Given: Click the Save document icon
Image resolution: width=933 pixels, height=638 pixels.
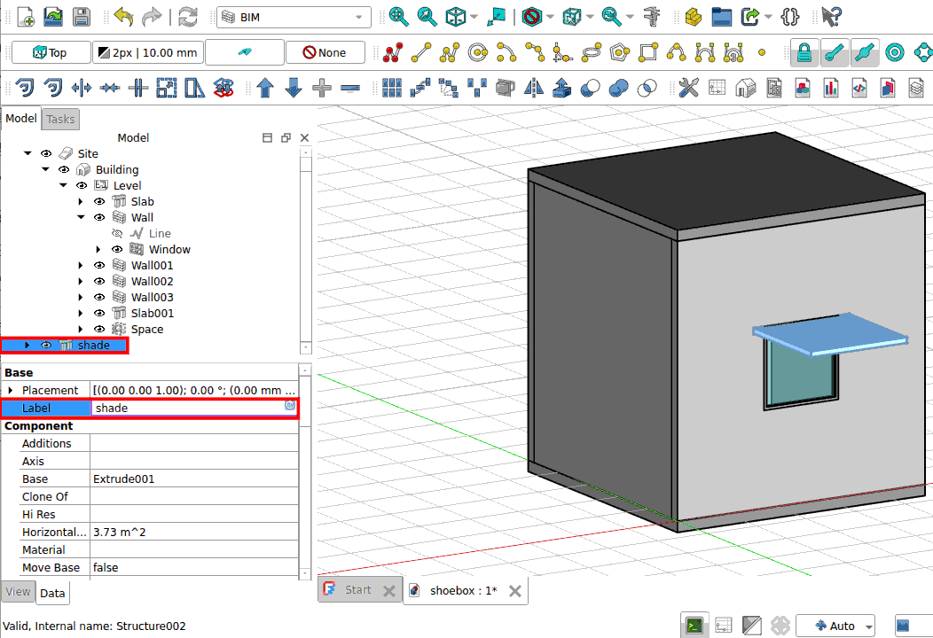Looking at the screenshot, I should 81,16.
